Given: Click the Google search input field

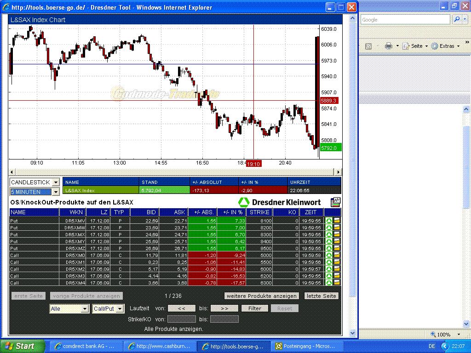Looking at the screenshot, I should coord(405,19).
